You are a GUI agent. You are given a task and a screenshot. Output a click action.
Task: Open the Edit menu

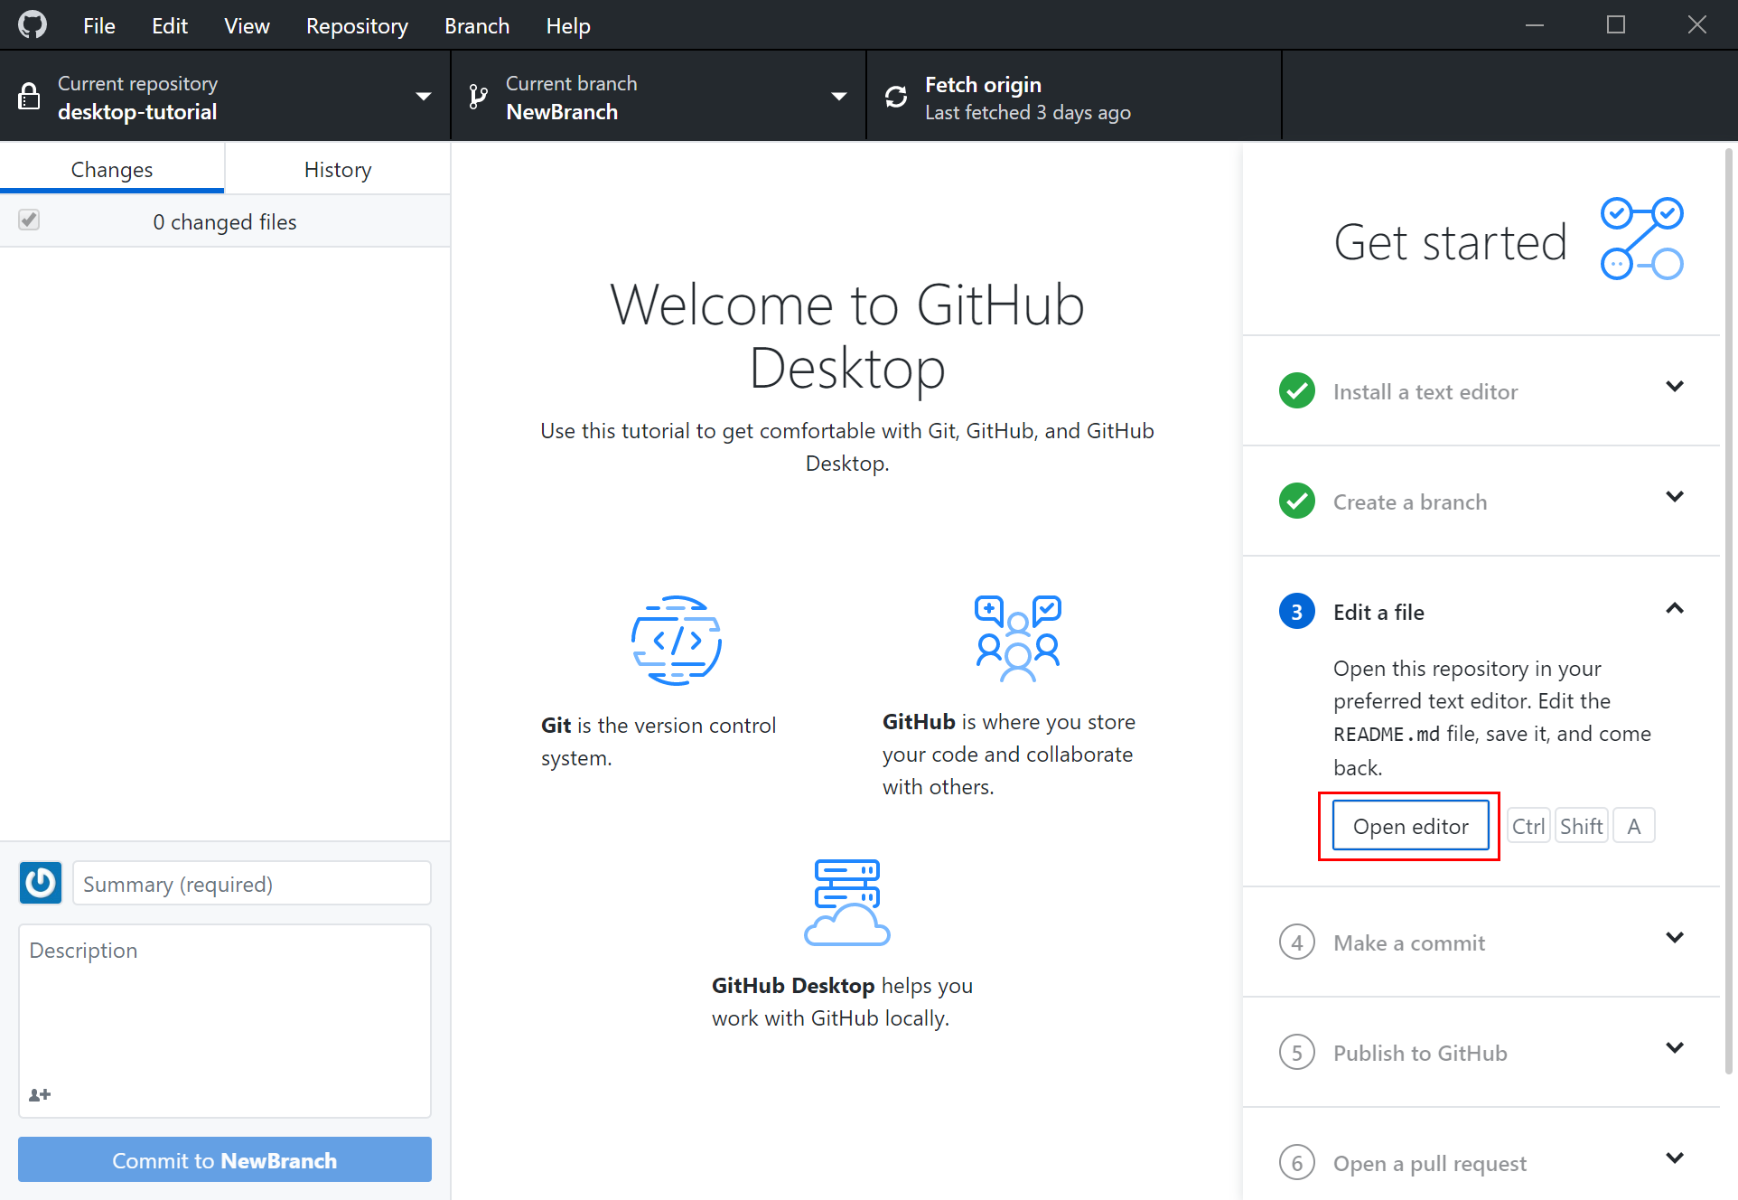[x=170, y=26]
